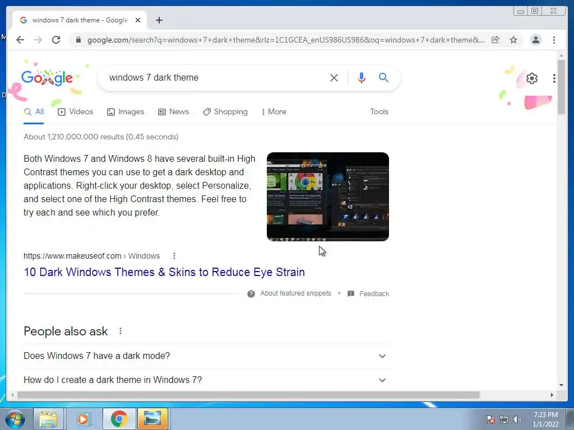Click the scroll right arrow
This screenshot has width=574, height=430.
pos(552,395)
